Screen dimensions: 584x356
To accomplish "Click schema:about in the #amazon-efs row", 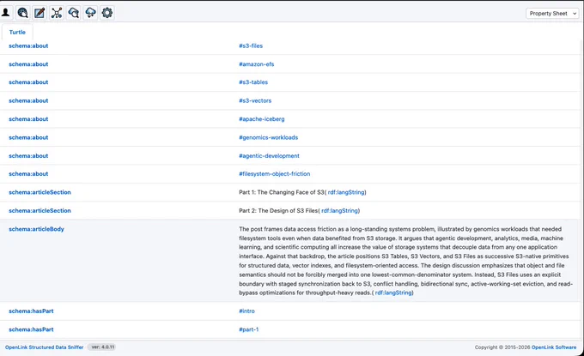I will [x=28, y=64].
